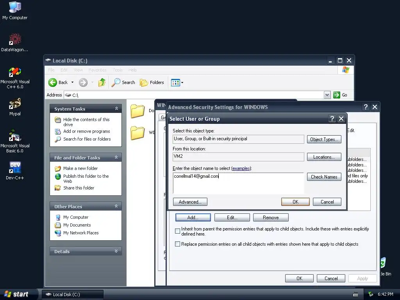Click Cancel in Advanced Security Settings
Viewport: 400px width, 300px height.
pyautogui.click(x=331, y=278)
